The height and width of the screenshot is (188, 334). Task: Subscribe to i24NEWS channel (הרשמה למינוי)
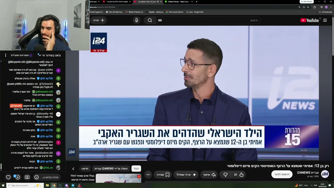click(x=282, y=174)
